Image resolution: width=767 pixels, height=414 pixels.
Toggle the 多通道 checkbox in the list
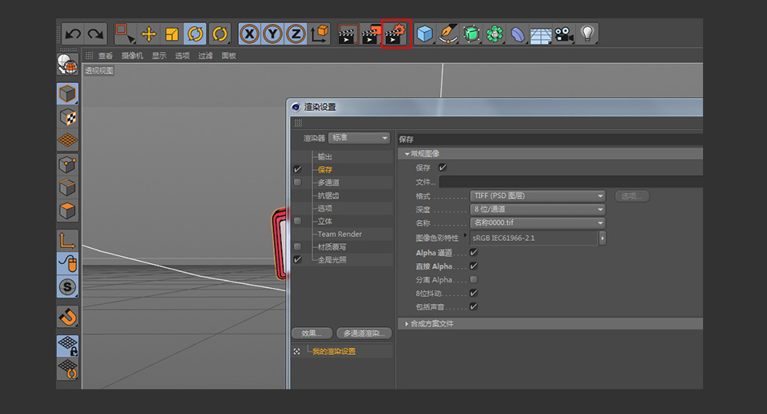tap(297, 182)
